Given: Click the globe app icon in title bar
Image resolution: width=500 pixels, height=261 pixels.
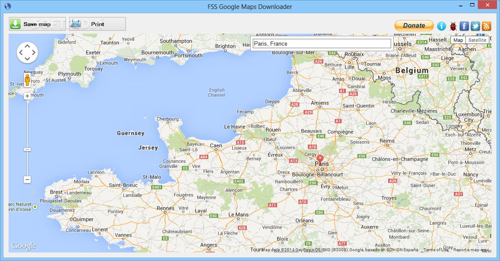Looking at the screenshot, I should [8, 6].
